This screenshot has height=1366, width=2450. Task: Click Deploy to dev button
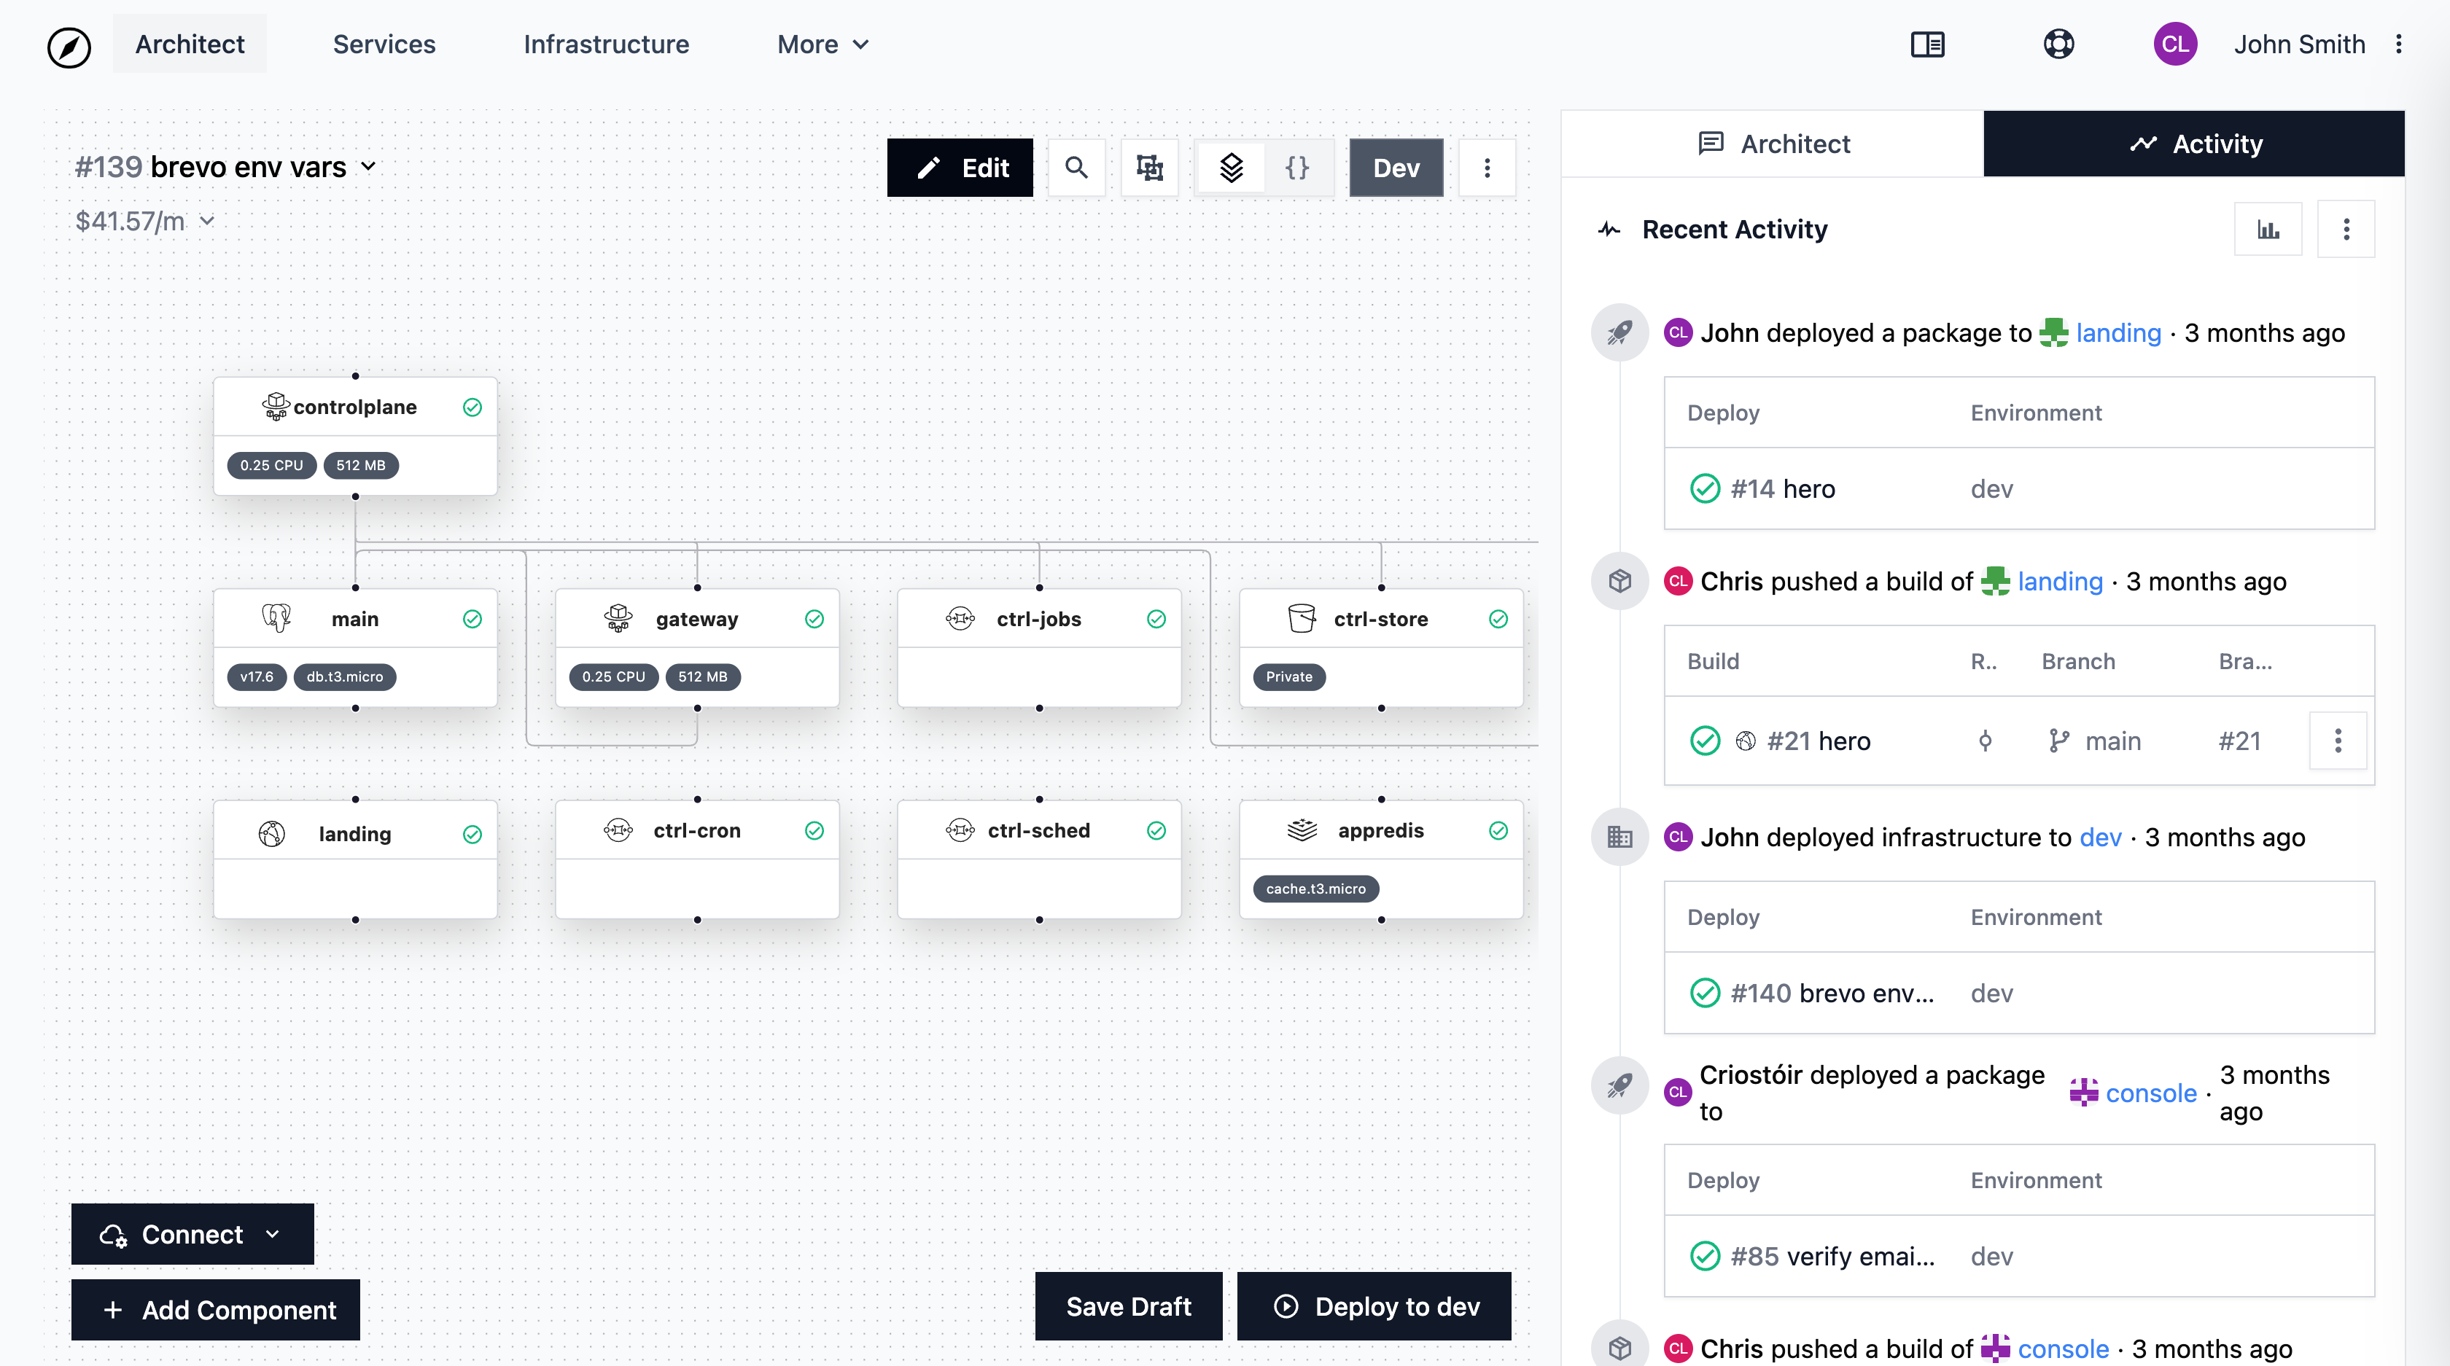(x=1374, y=1306)
